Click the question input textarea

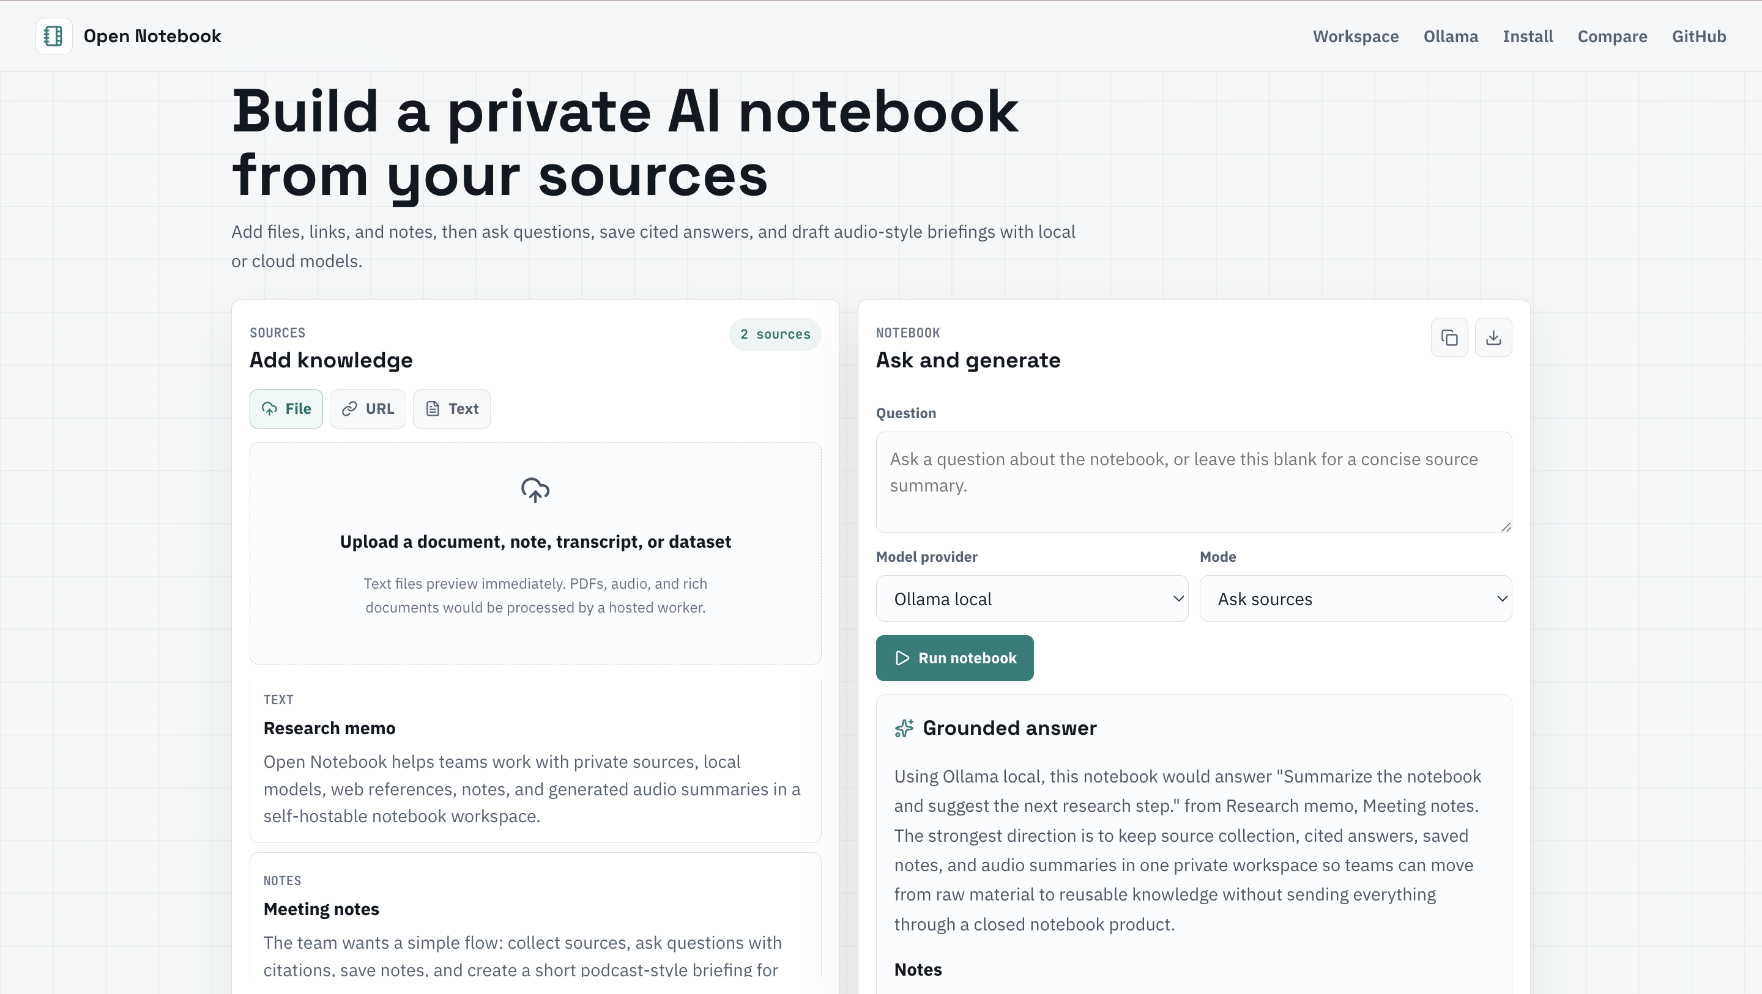point(1193,483)
